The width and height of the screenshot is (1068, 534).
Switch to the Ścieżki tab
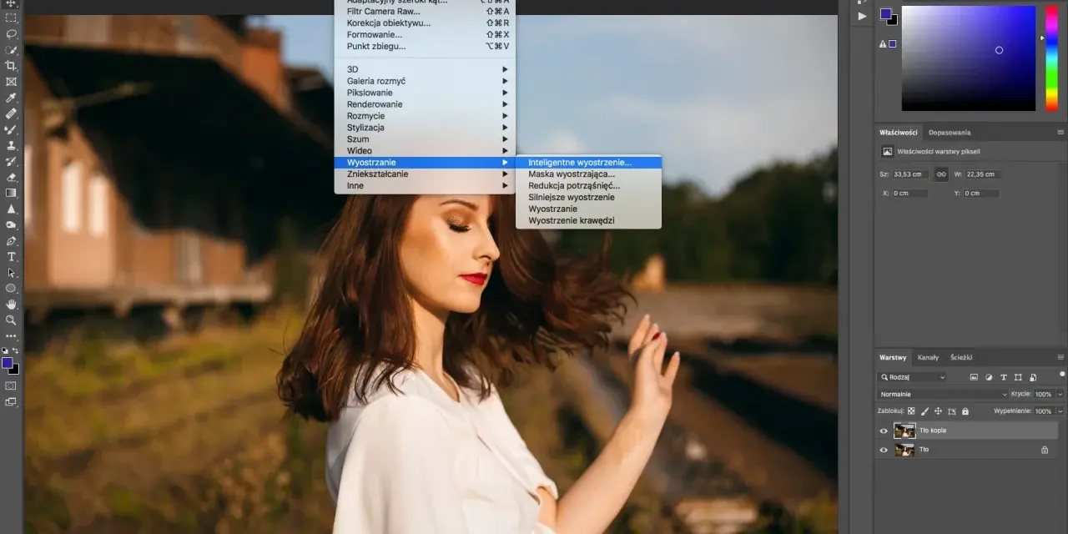961,357
